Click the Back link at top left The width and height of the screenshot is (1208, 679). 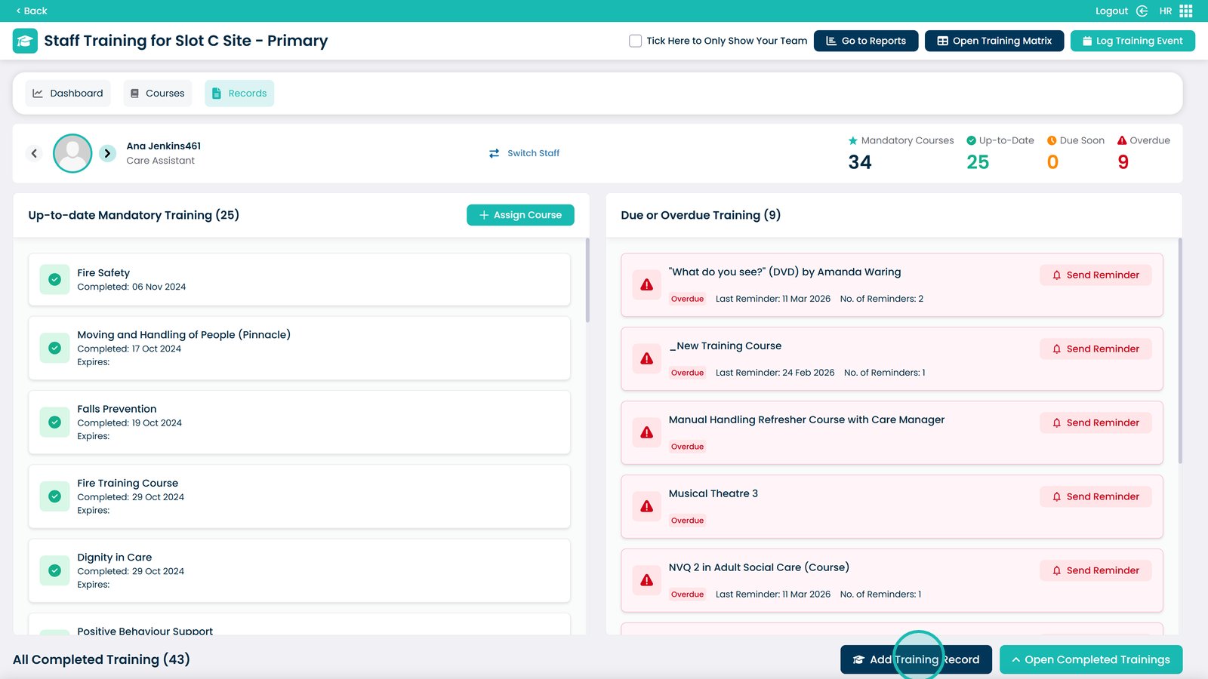tap(32, 11)
